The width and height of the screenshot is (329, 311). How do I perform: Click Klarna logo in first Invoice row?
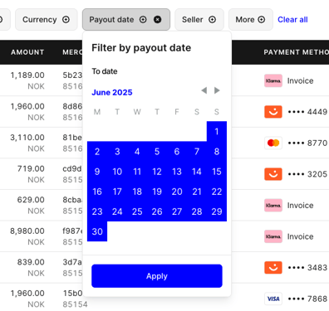coord(273,80)
